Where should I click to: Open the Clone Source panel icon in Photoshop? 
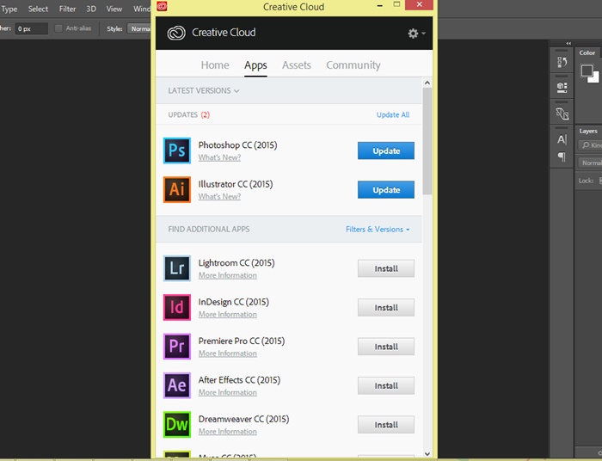click(x=562, y=114)
